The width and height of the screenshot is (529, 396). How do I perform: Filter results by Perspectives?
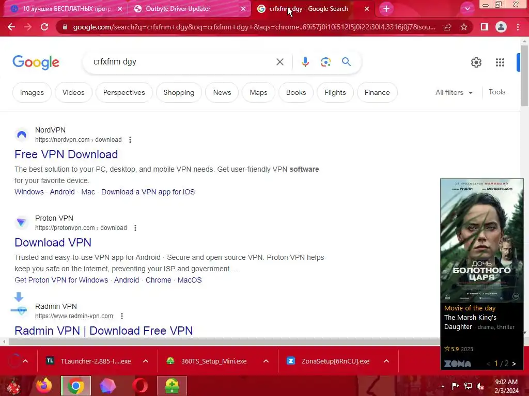point(124,92)
